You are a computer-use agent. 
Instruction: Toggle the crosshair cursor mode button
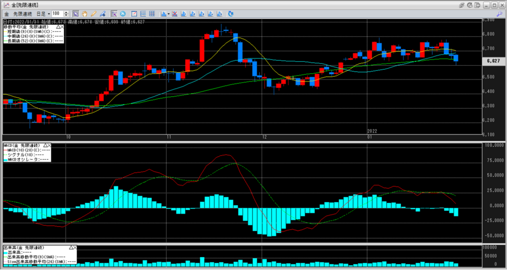click(x=114, y=13)
